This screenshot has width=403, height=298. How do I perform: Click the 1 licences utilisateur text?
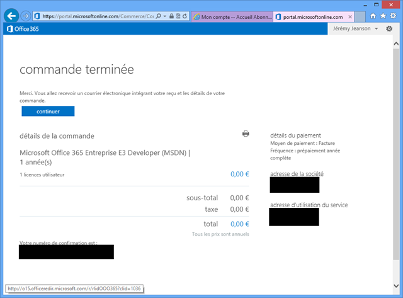[42, 175]
